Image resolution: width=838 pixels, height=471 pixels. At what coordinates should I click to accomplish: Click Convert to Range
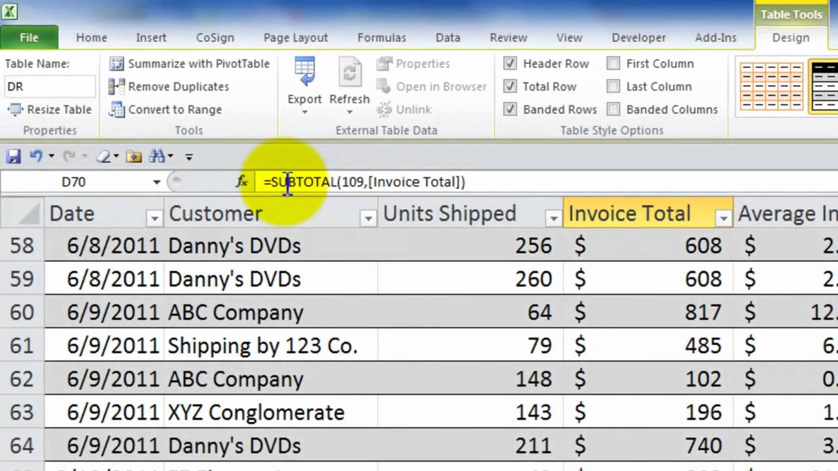166,109
